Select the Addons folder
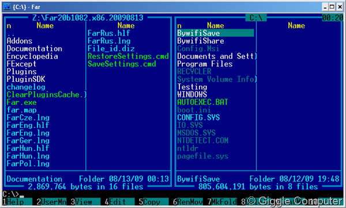Image resolution: width=346 pixels, height=208 pixels. pyautogui.click(x=20, y=41)
